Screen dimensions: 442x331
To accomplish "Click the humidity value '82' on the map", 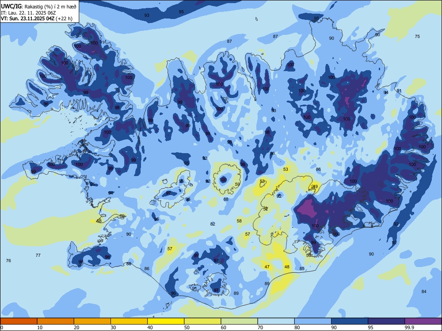I will 213,224.
